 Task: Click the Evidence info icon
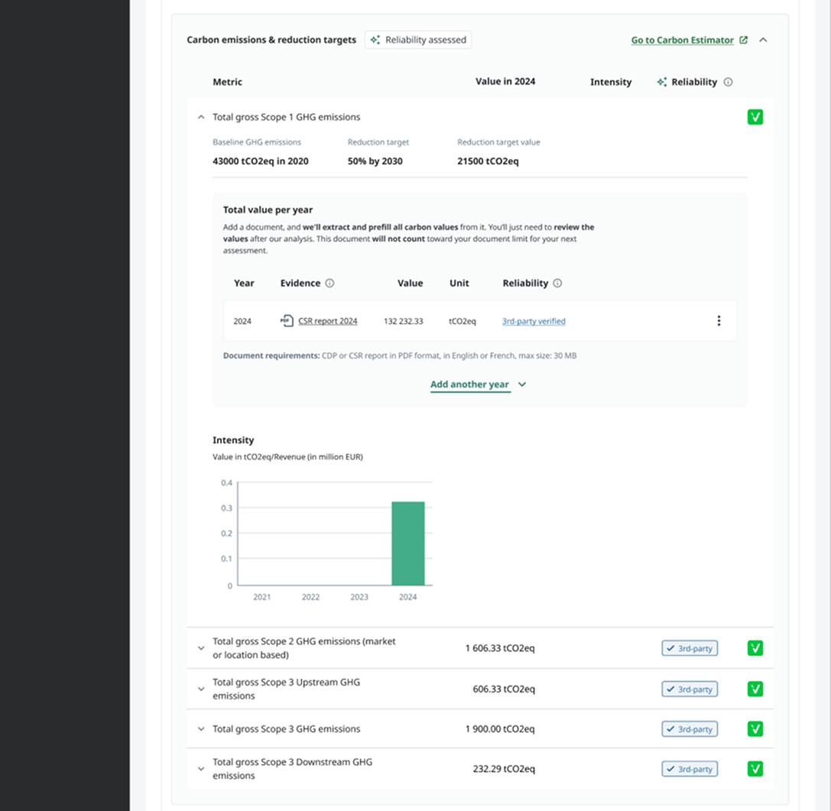click(329, 283)
